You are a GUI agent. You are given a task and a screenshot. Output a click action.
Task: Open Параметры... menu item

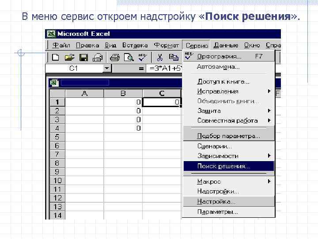pyautogui.click(x=229, y=212)
